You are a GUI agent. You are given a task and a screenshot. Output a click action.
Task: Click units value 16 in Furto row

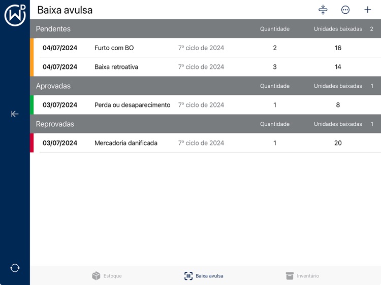pos(338,48)
